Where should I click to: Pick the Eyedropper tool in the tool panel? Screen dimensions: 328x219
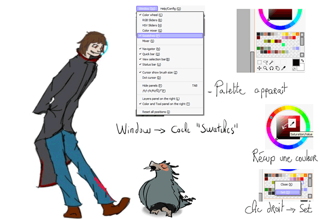(x=284, y=68)
